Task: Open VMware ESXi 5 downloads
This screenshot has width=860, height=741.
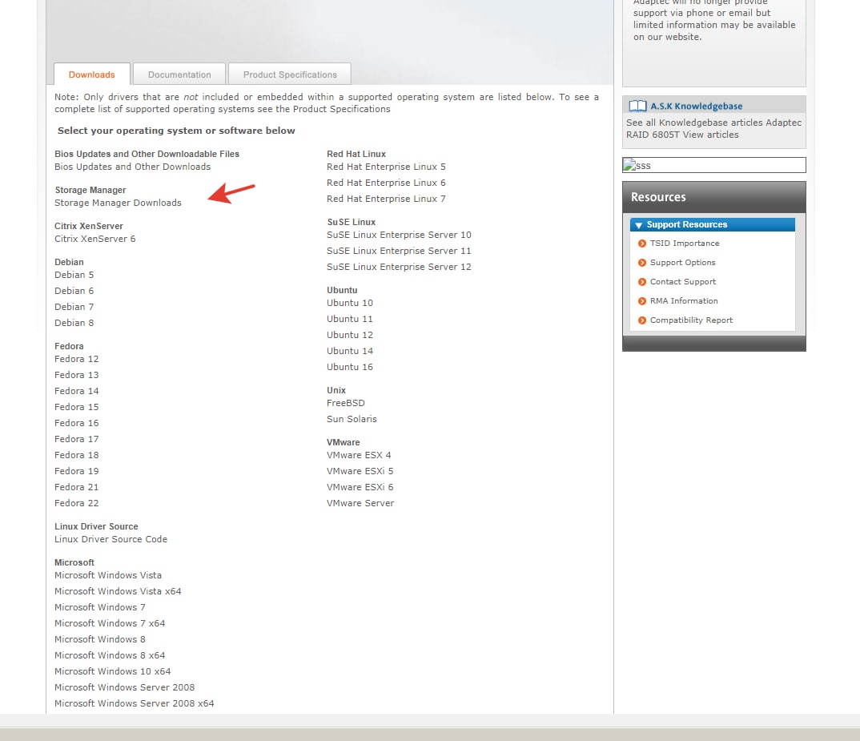Action: coord(360,471)
